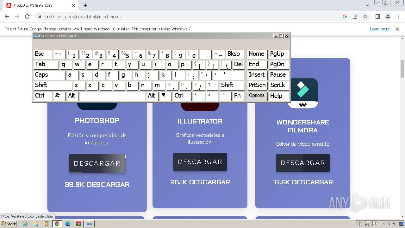Image resolution: width=405 pixels, height=228 pixels.
Task: Click the left arrow key on keyboard
Action: (199, 96)
